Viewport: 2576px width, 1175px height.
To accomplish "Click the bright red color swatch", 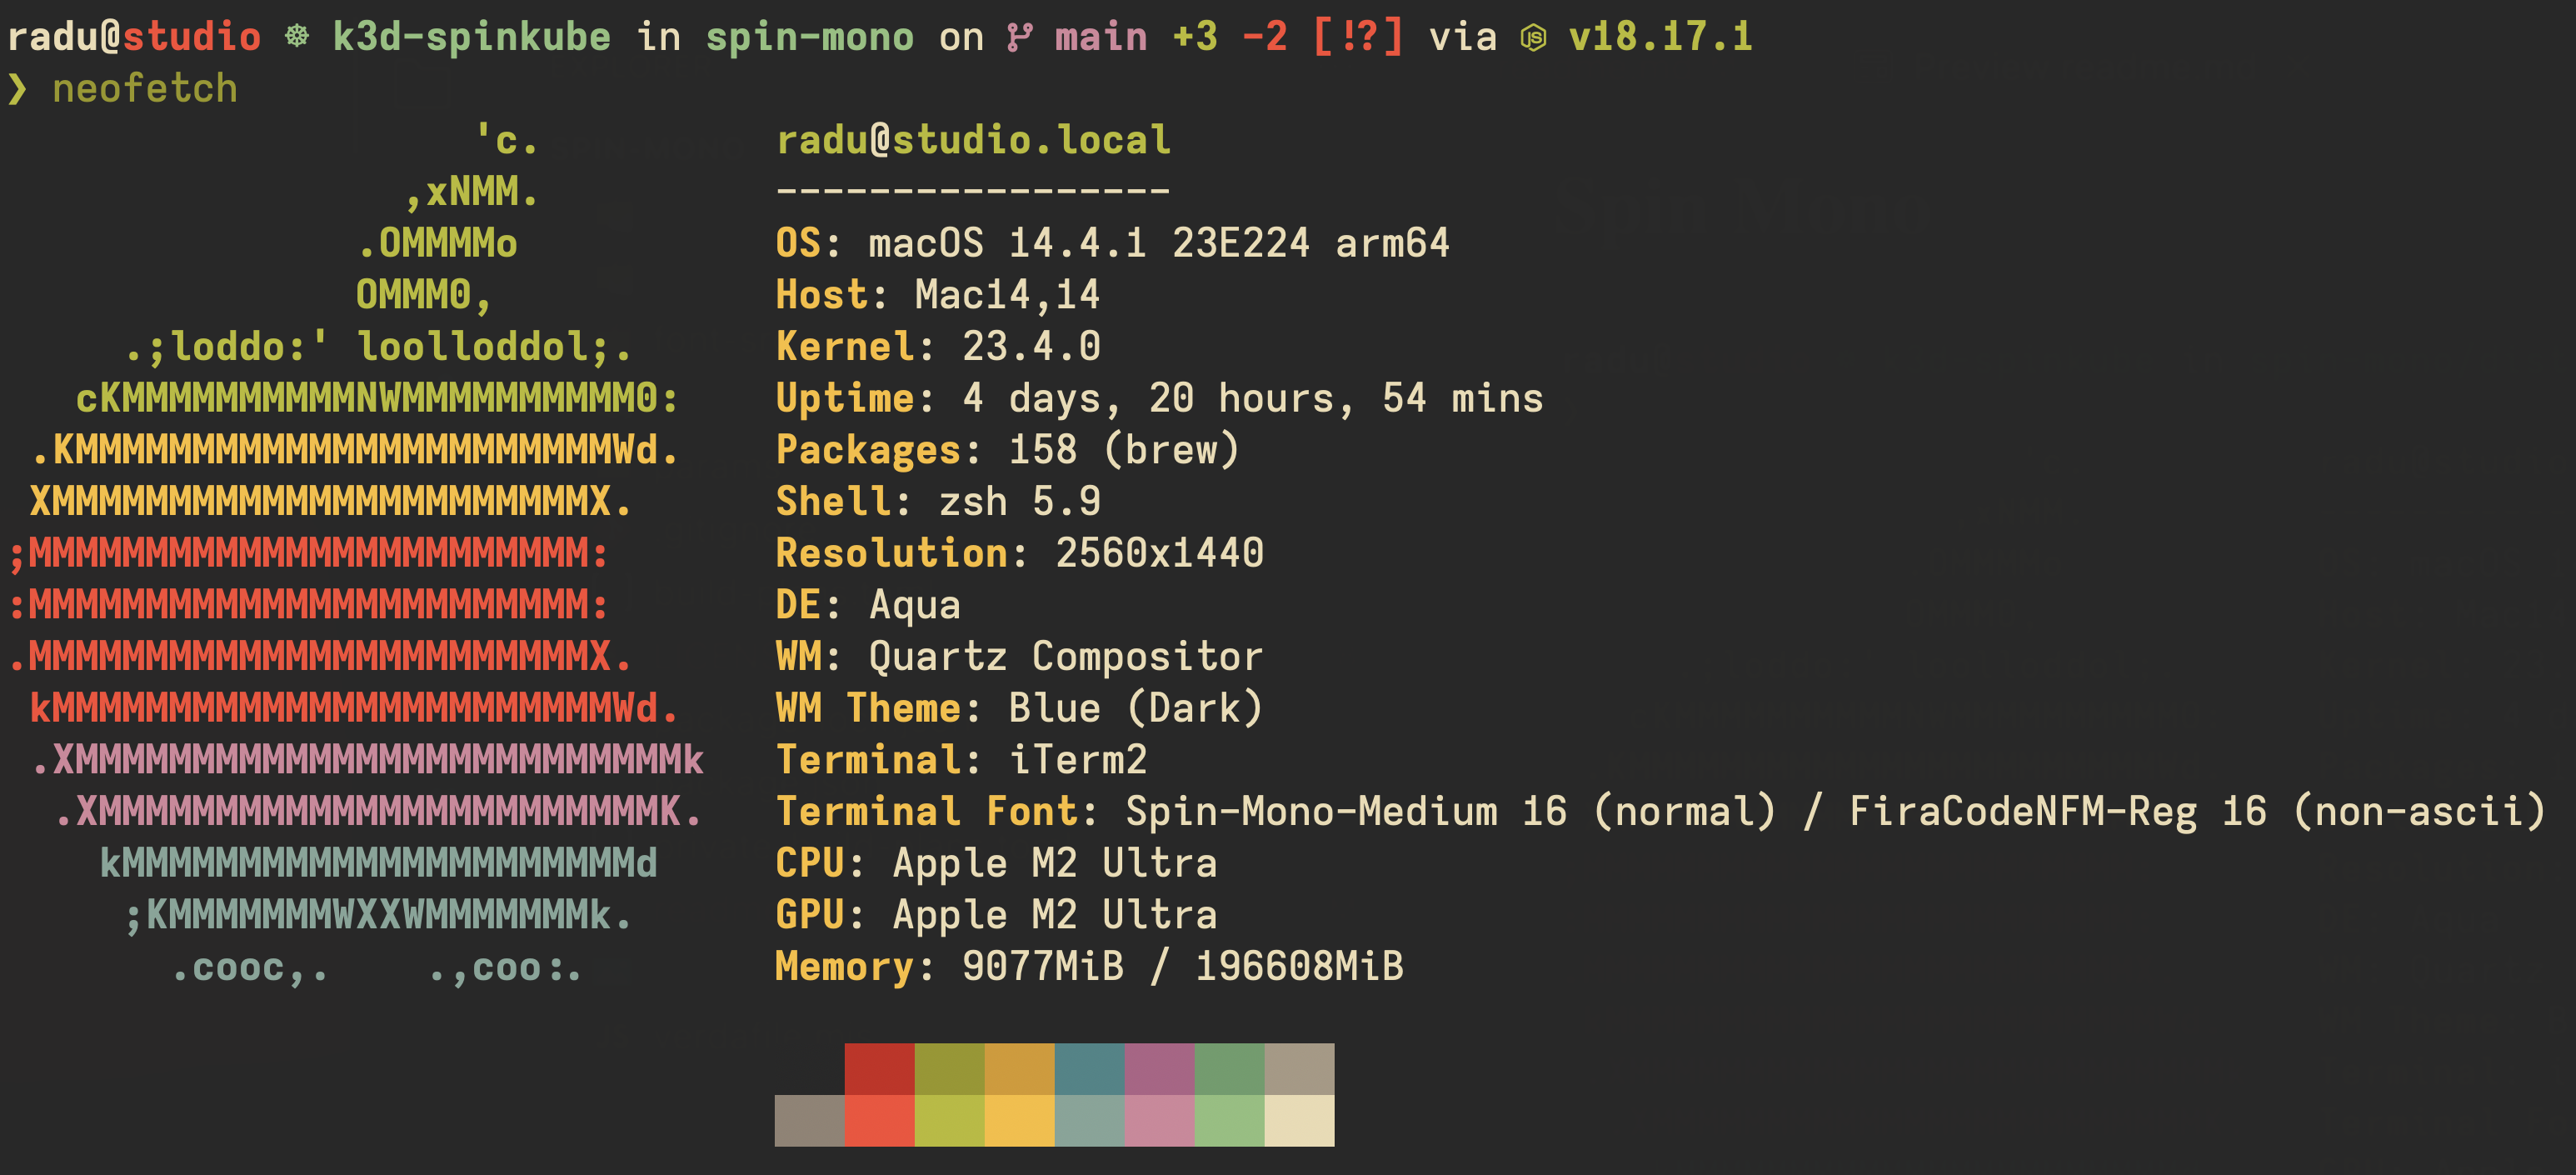I will click(879, 1120).
